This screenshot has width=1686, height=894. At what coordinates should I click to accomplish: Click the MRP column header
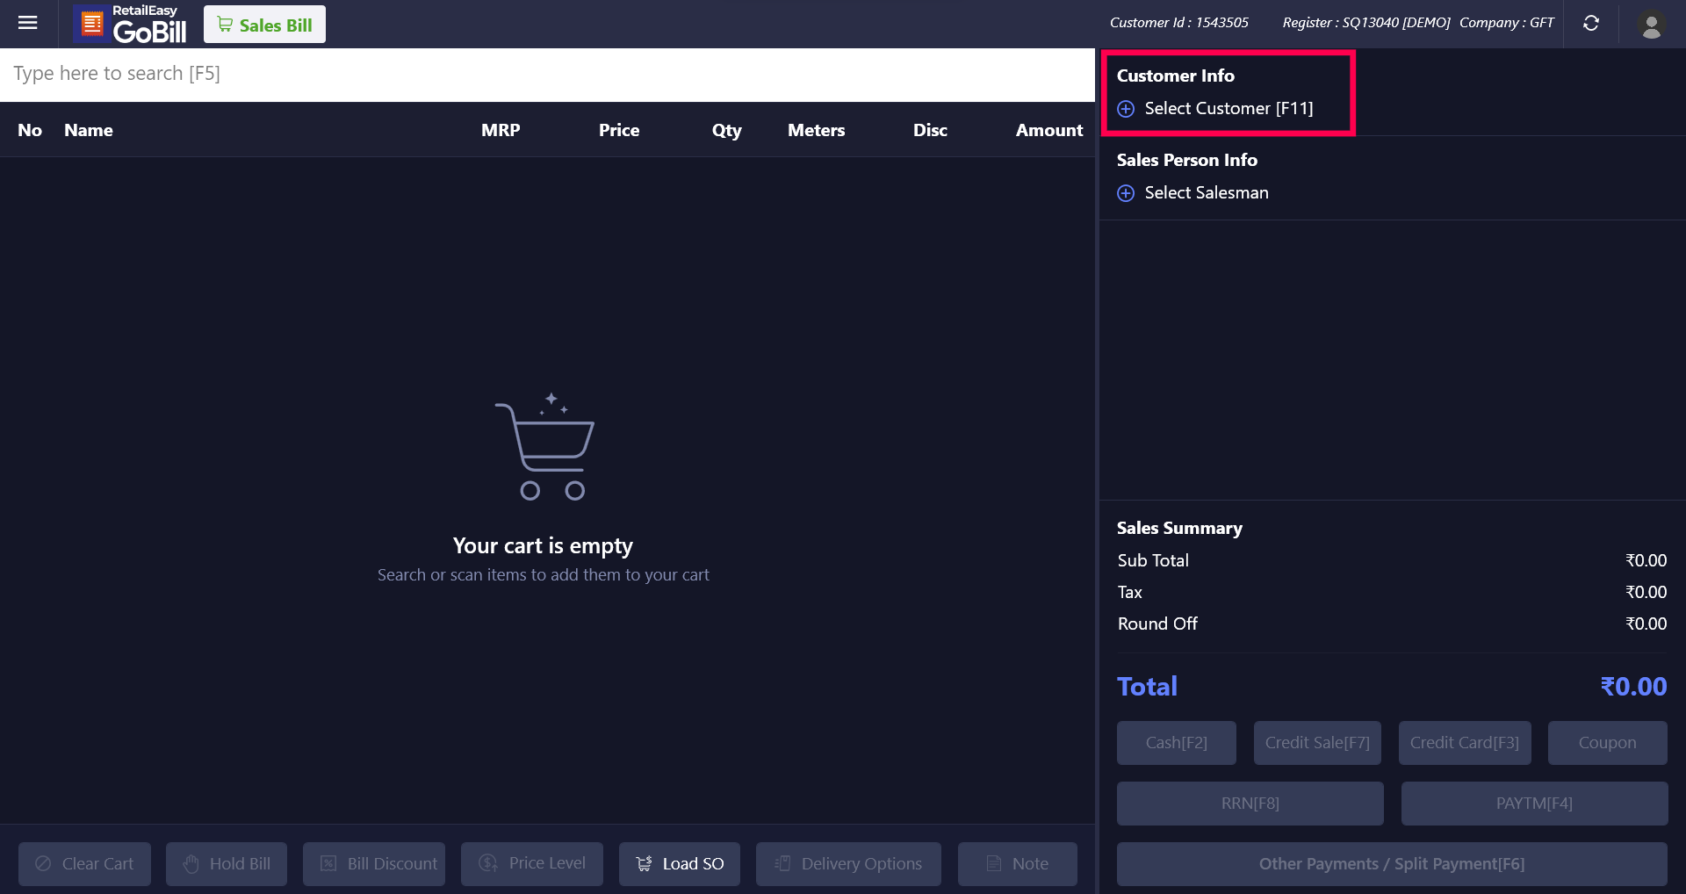[x=501, y=130]
